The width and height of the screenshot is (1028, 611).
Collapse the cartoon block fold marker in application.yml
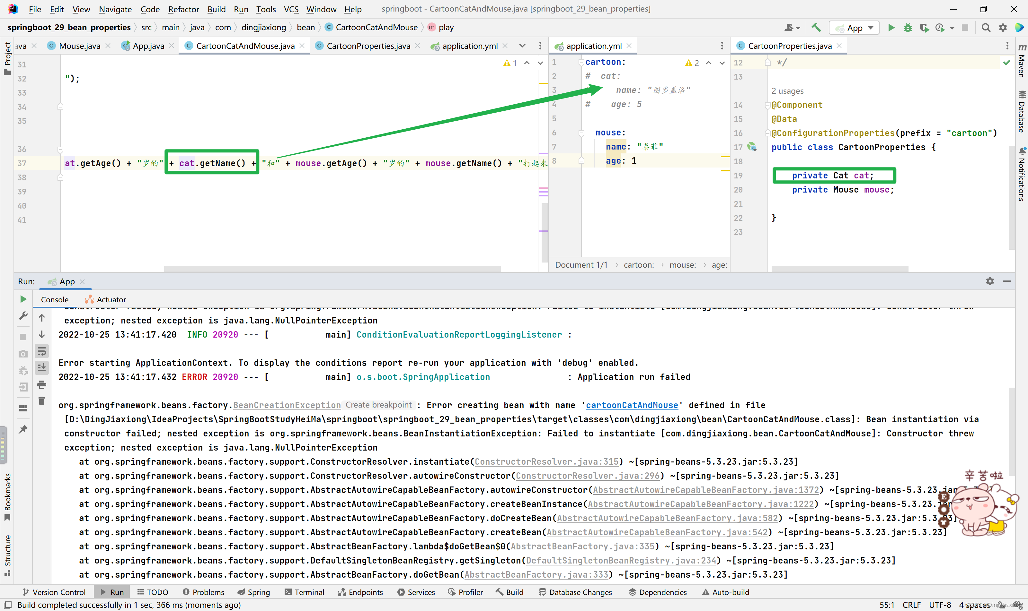(581, 62)
